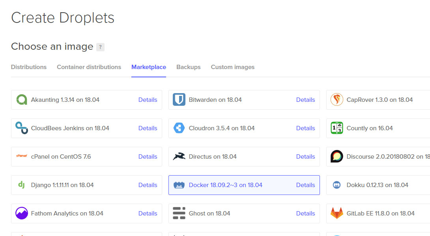The image size is (430, 236).
Task: Click the Countly logo icon
Action: click(337, 128)
